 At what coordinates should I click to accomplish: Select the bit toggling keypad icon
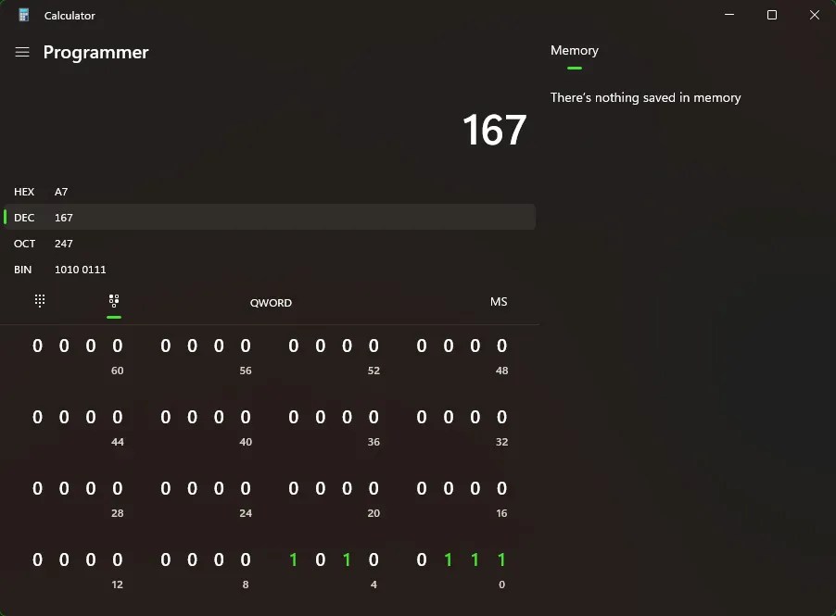[x=114, y=300]
